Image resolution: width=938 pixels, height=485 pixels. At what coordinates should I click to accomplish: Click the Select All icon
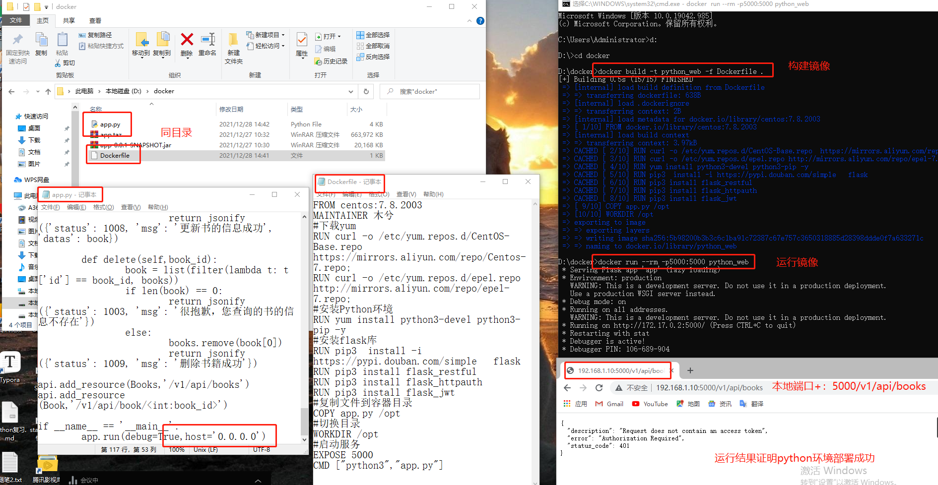tap(360, 35)
